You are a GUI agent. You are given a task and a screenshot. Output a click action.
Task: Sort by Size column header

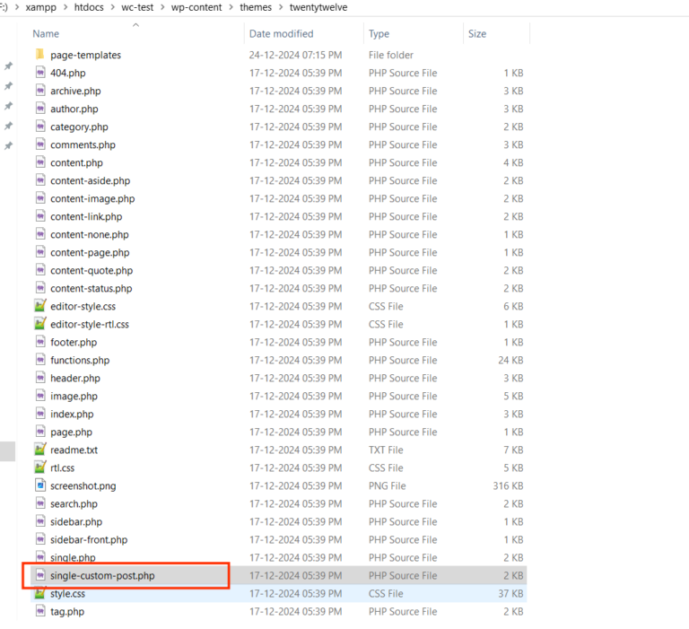476,34
